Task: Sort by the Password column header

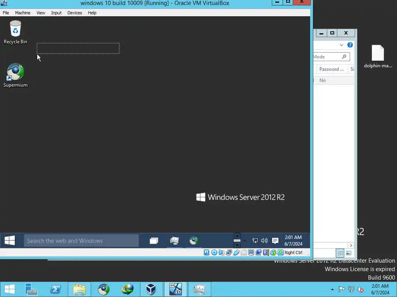Action: pos(331,69)
